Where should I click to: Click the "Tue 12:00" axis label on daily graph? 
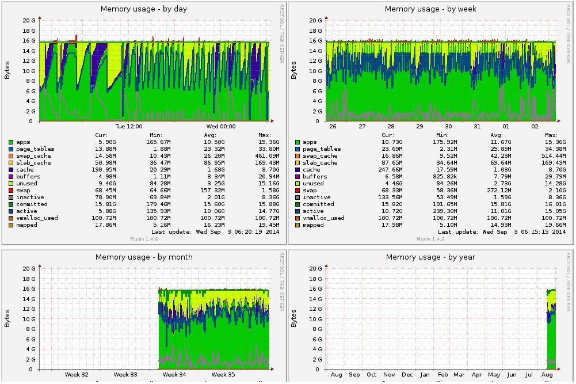point(128,127)
